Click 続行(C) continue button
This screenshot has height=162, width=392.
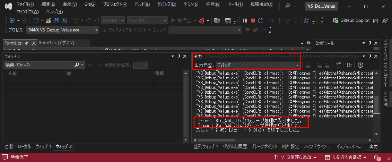pos(181,21)
